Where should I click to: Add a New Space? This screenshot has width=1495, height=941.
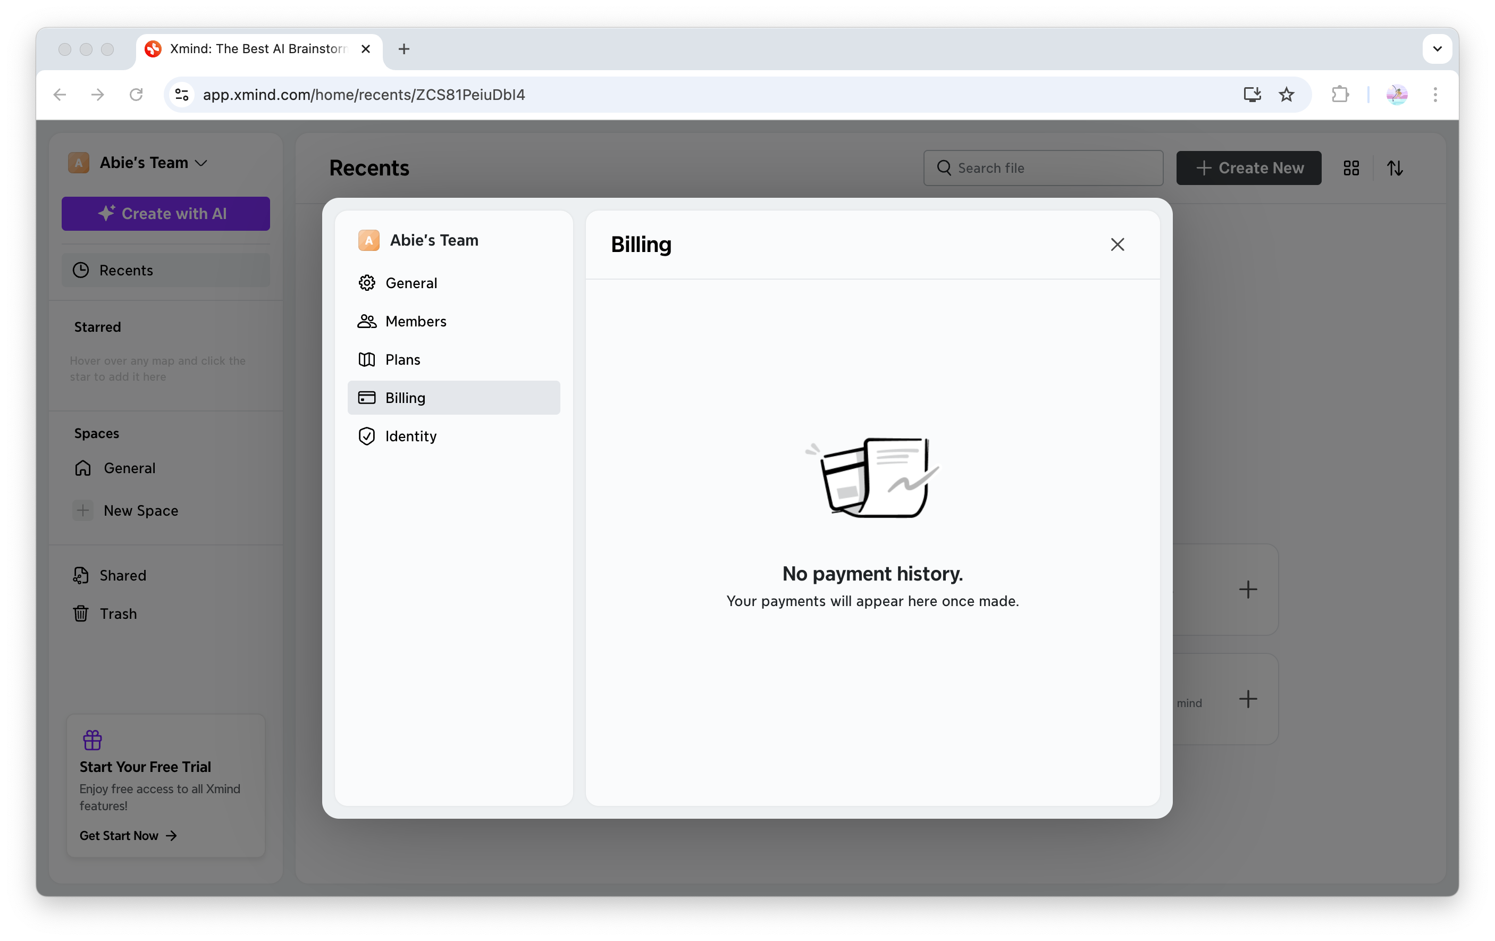166,511
